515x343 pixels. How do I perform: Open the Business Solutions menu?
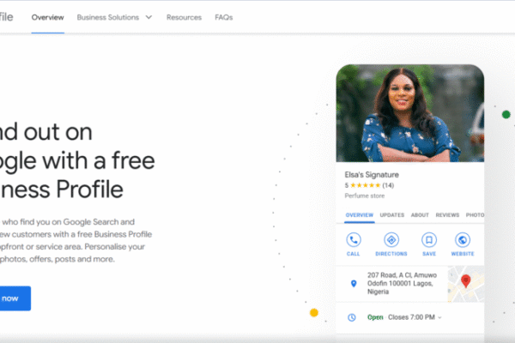coord(108,17)
